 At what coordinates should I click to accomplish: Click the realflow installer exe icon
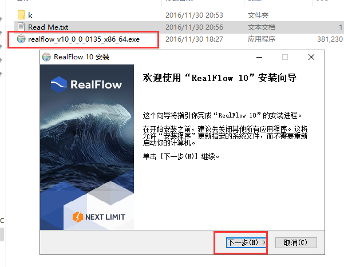21,39
